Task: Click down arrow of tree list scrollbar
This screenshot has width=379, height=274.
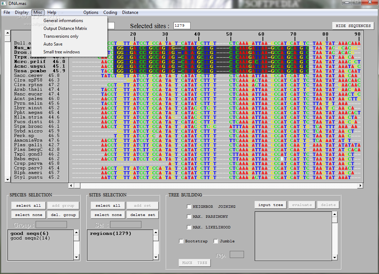Action: 334,258
